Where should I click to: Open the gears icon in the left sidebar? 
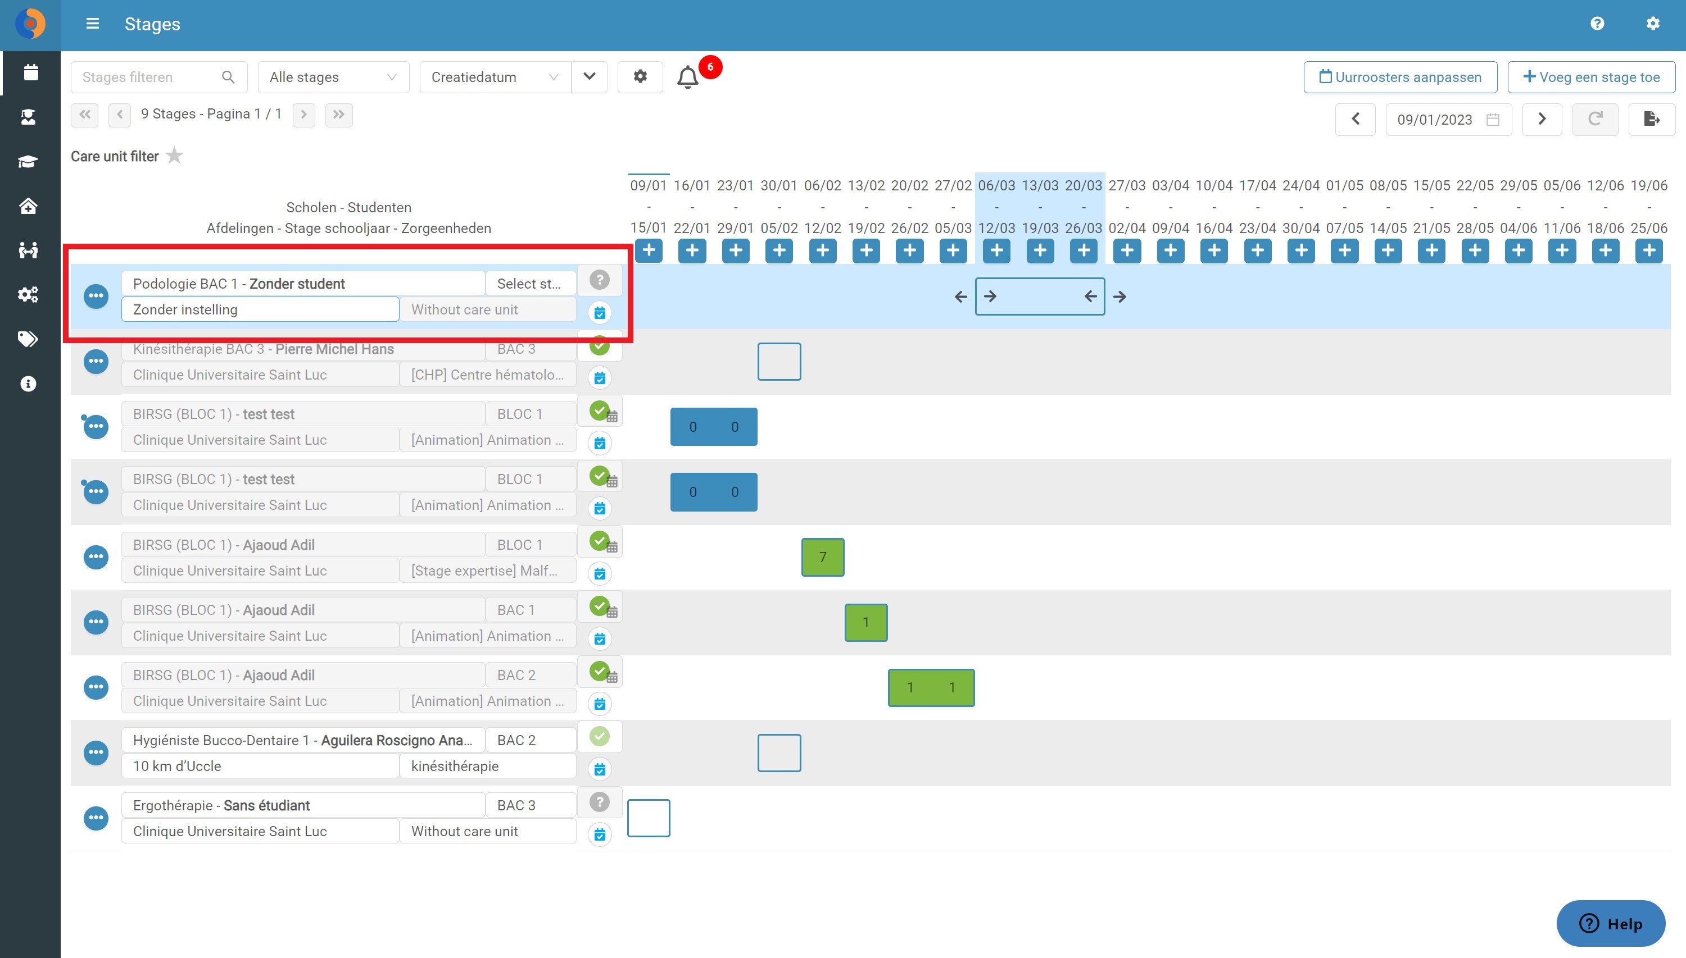pos(28,294)
